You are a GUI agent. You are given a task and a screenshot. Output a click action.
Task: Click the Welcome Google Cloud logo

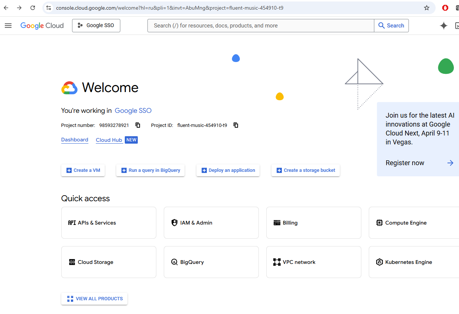point(69,88)
